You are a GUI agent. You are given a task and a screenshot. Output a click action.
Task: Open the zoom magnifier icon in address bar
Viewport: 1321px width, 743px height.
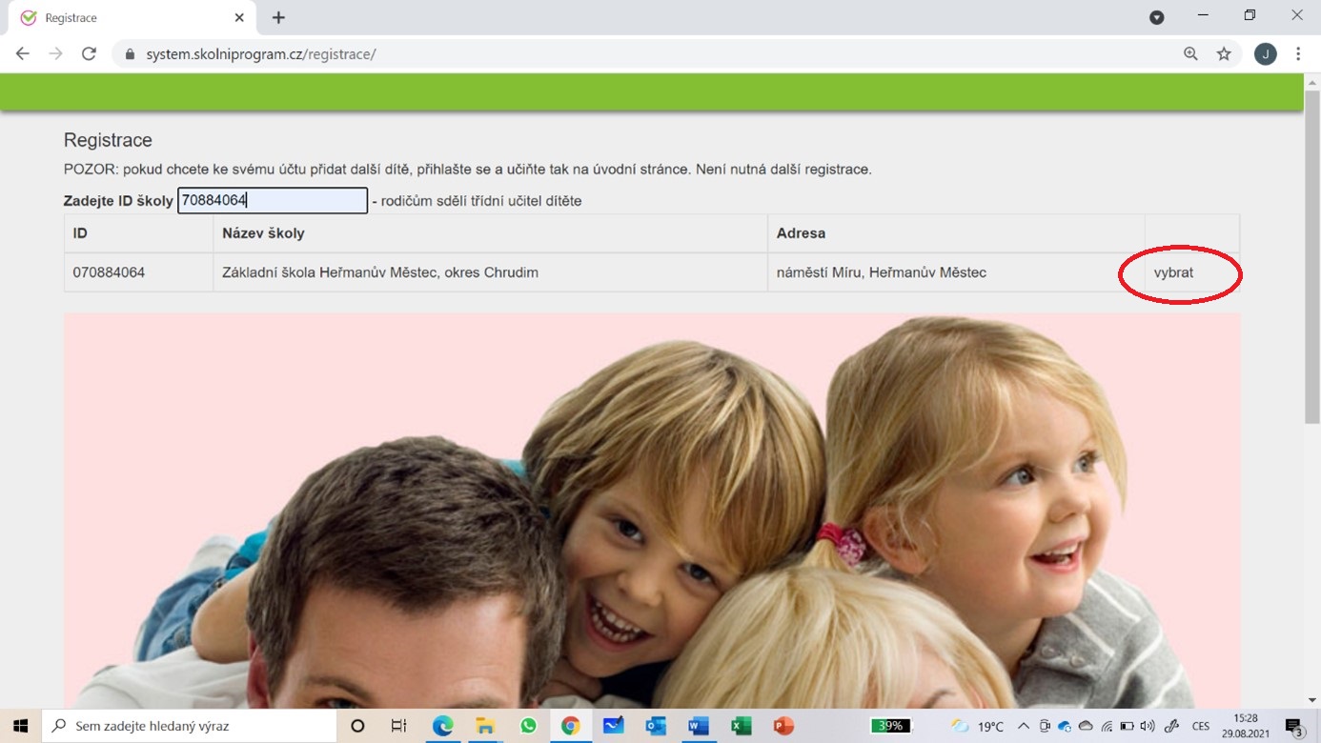(x=1190, y=54)
